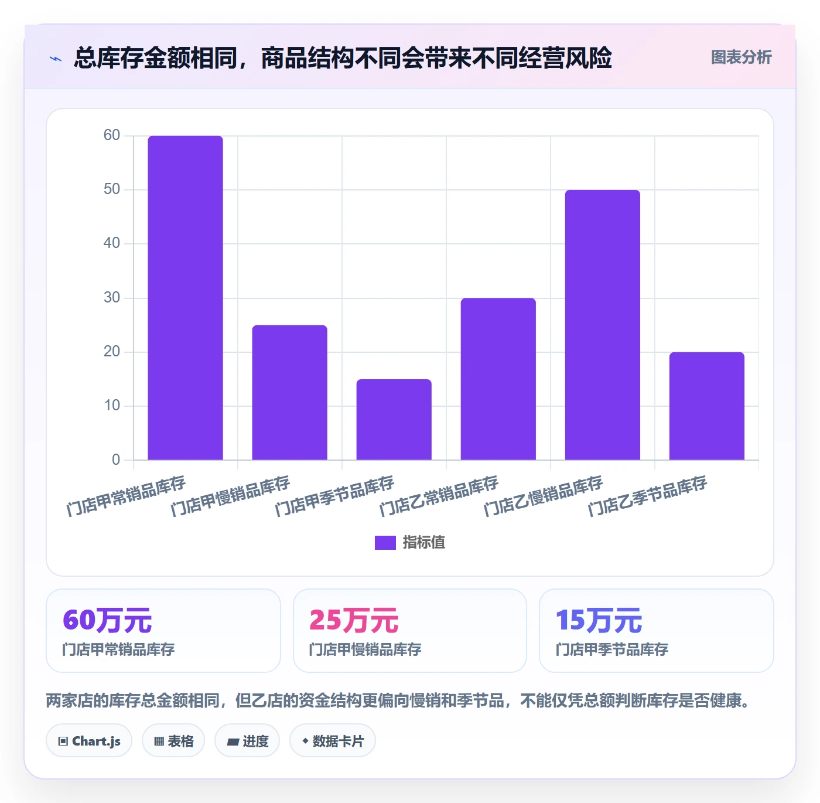Click the 图表分析 label in the header

[741, 57]
